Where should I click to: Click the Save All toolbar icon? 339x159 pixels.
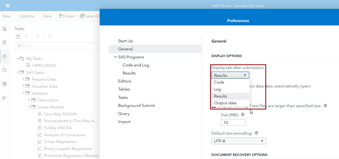pos(89,16)
